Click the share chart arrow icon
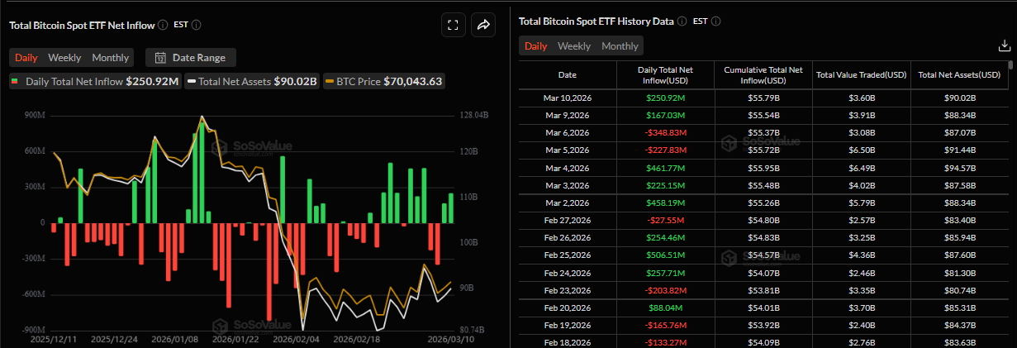This screenshot has height=348, width=1017. point(483,25)
